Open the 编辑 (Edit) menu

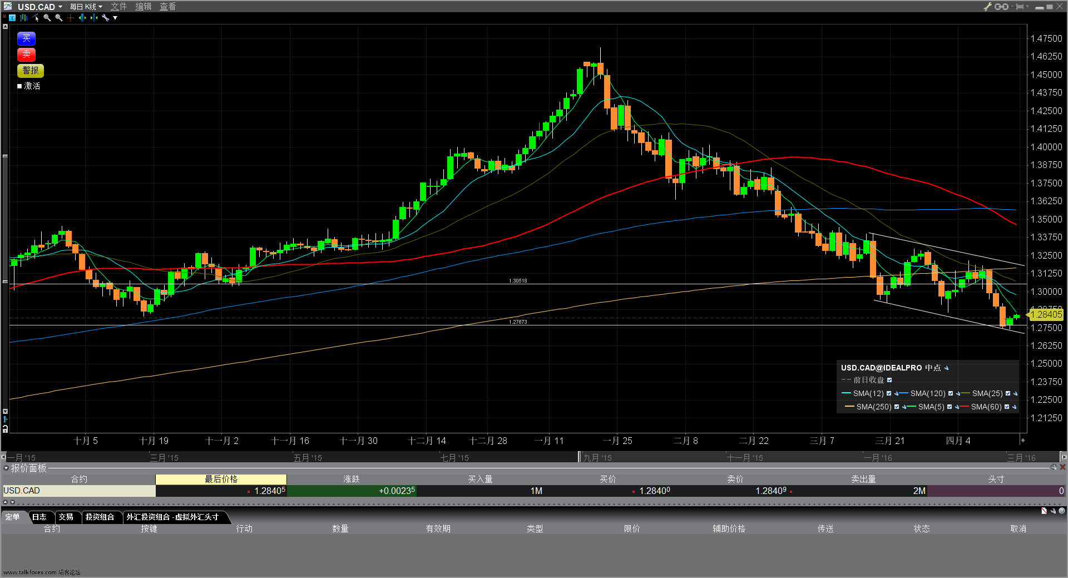(144, 7)
